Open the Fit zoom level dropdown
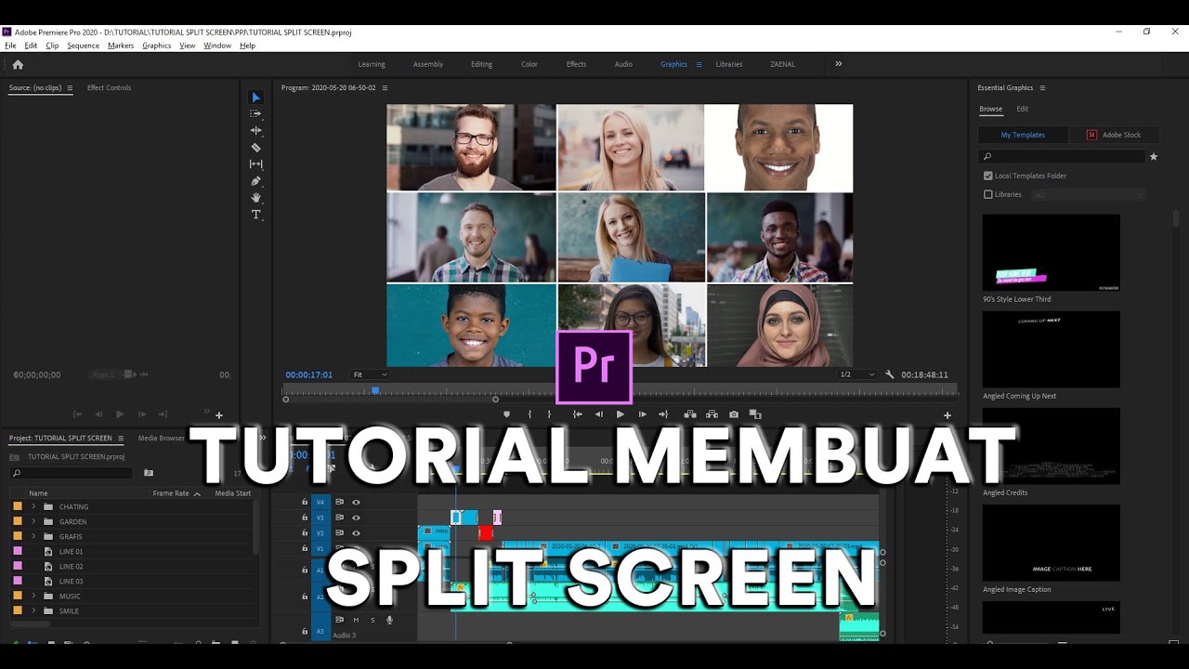The image size is (1189, 669). tap(370, 374)
